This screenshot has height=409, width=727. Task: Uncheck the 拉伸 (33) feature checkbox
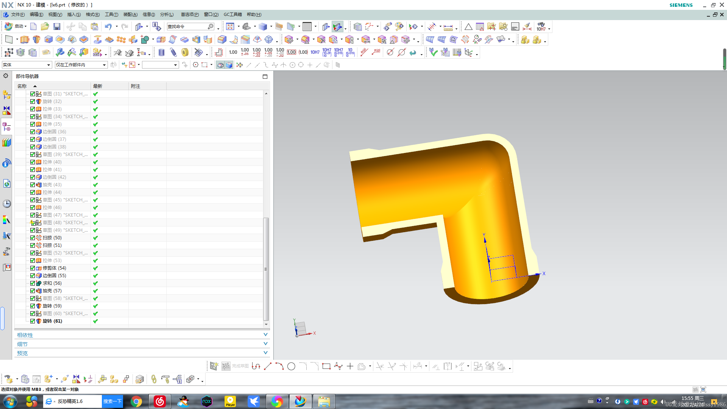(33, 109)
